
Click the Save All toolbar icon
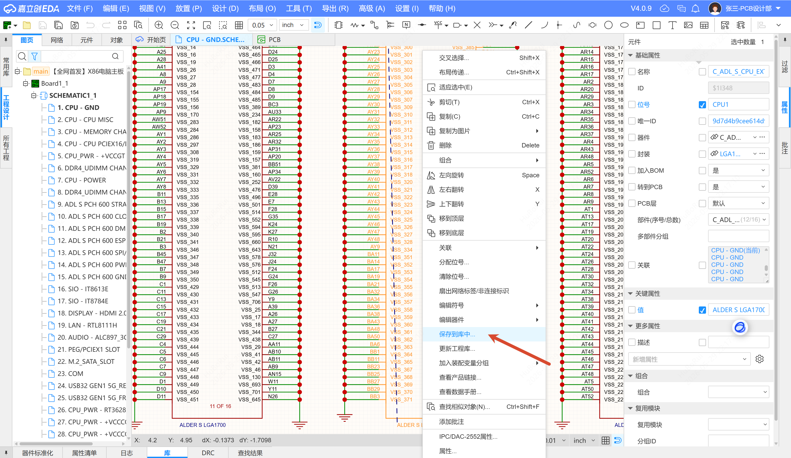point(58,25)
